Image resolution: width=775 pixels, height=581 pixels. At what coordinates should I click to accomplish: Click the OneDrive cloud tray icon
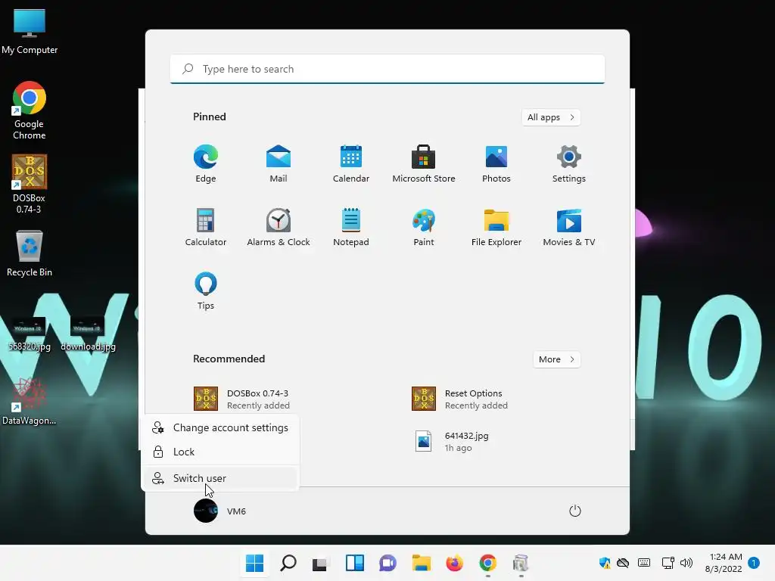click(x=624, y=563)
